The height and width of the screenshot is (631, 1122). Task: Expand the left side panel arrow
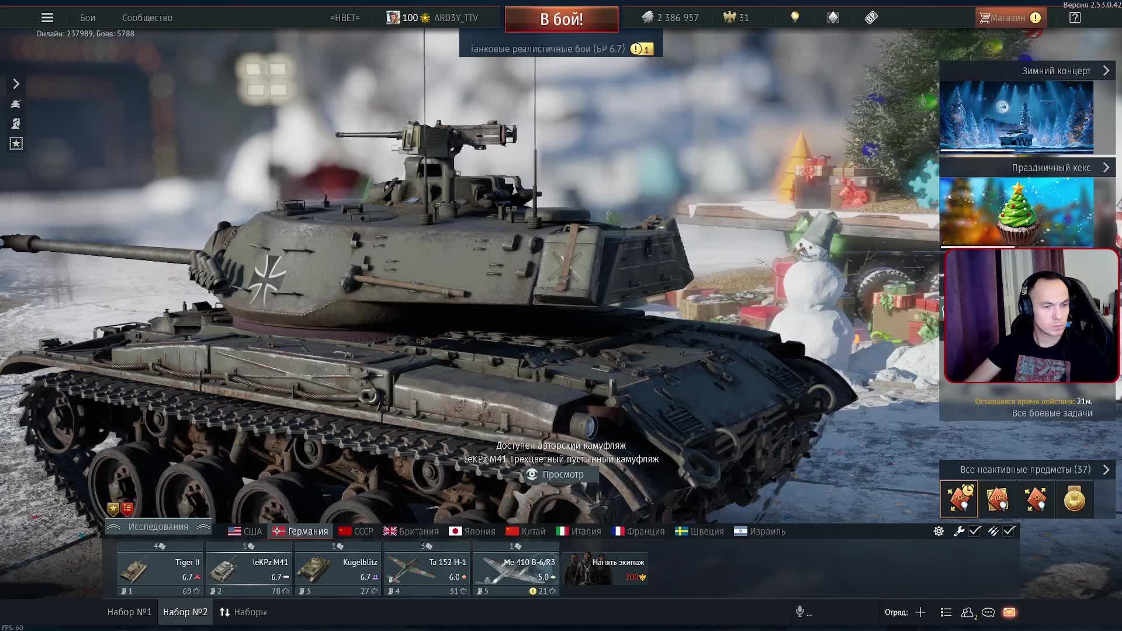tap(16, 84)
